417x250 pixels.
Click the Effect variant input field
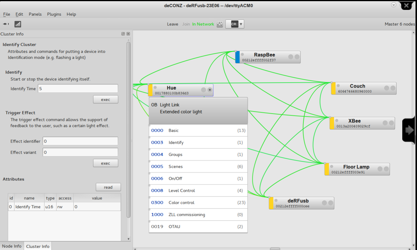pos(80,152)
